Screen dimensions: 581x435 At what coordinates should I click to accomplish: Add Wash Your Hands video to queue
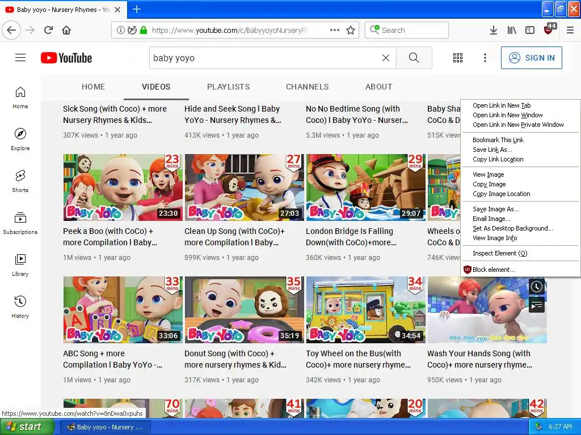tap(537, 305)
